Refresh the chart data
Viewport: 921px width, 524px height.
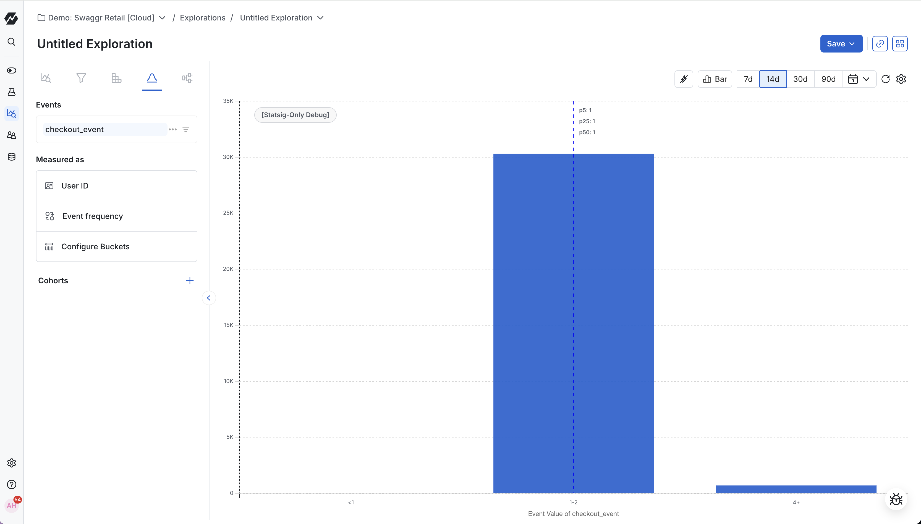pyautogui.click(x=885, y=79)
